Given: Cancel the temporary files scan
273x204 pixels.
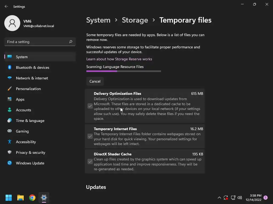Looking at the screenshot, I should pos(95,81).
